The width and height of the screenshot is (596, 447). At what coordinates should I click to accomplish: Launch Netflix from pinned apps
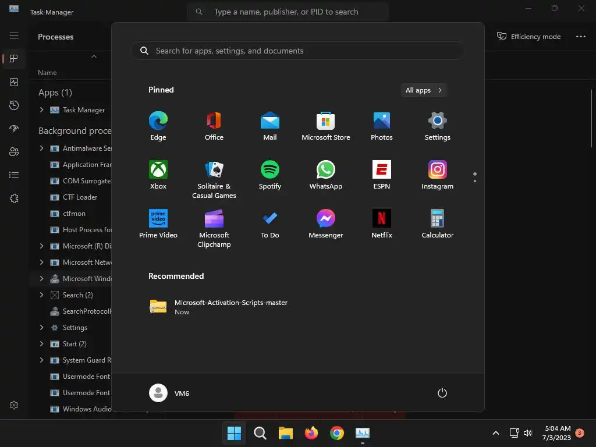click(382, 224)
